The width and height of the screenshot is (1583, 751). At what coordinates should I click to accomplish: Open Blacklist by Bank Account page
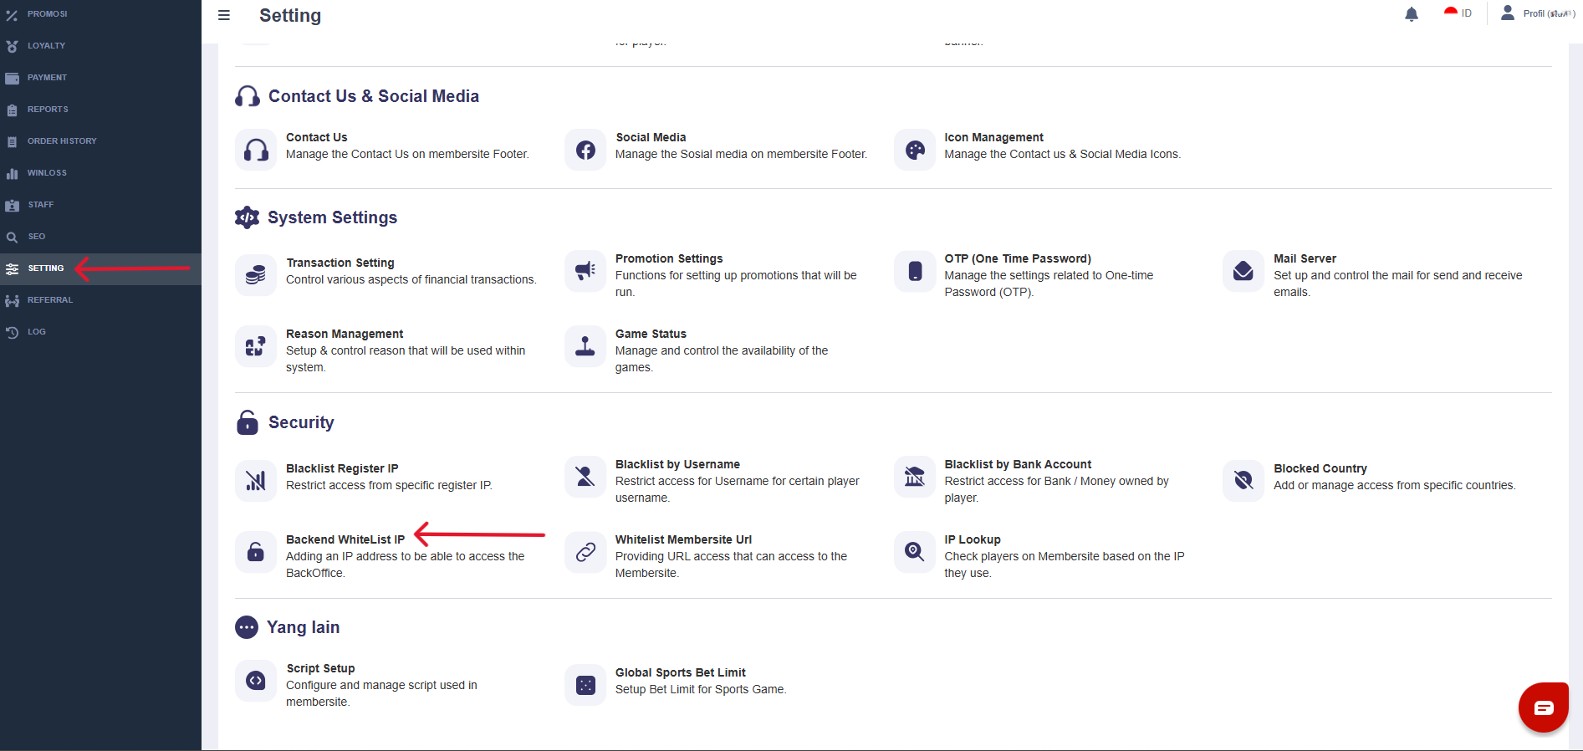point(1018,464)
